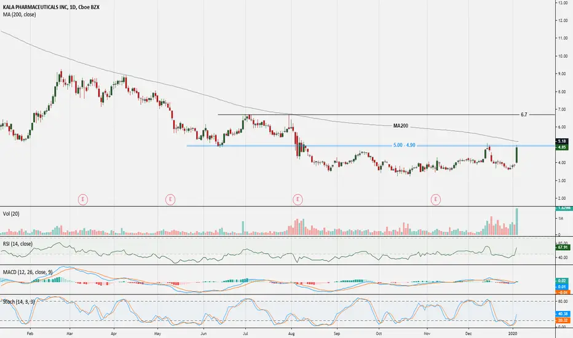Click the Aug label on the time axis
Image resolution: width=573 pixels, height=338 pixels.
click(x=291, y=334)
